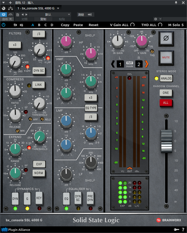Image resolution: width=187 pixels, height=233 pixels.
Task: Open the settings gear icon
Action: [x=156, y=19]
